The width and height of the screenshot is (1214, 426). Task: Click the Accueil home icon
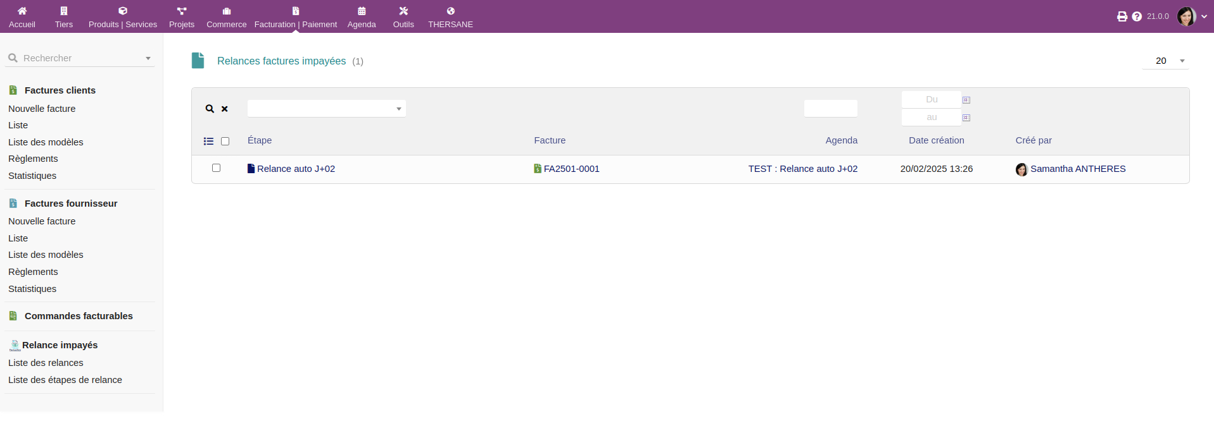[22, 11]
